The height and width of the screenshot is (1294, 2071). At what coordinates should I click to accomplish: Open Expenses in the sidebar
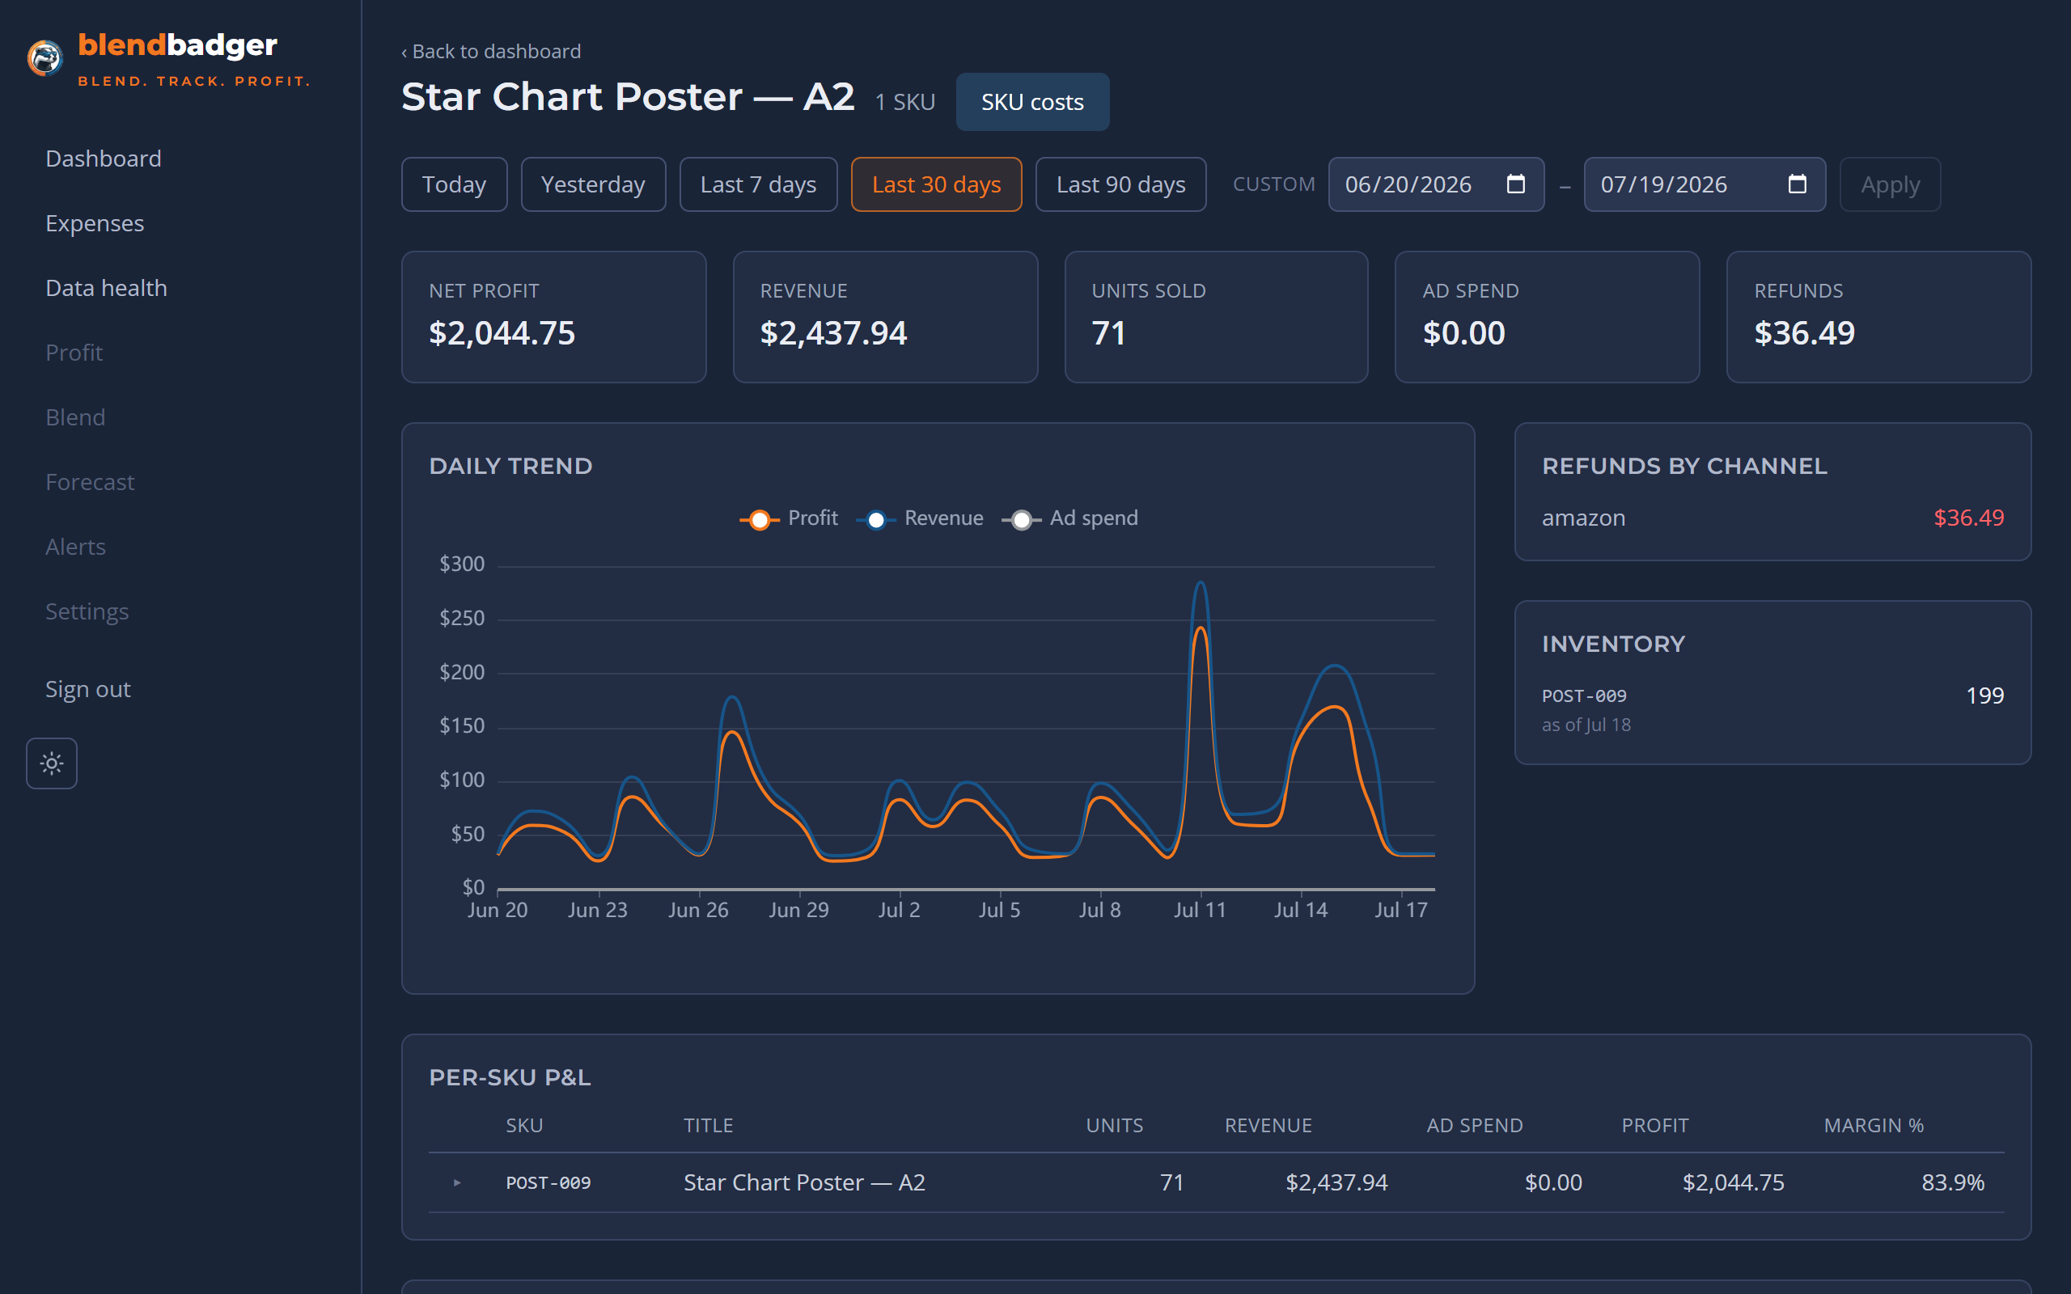coord(95,223)
